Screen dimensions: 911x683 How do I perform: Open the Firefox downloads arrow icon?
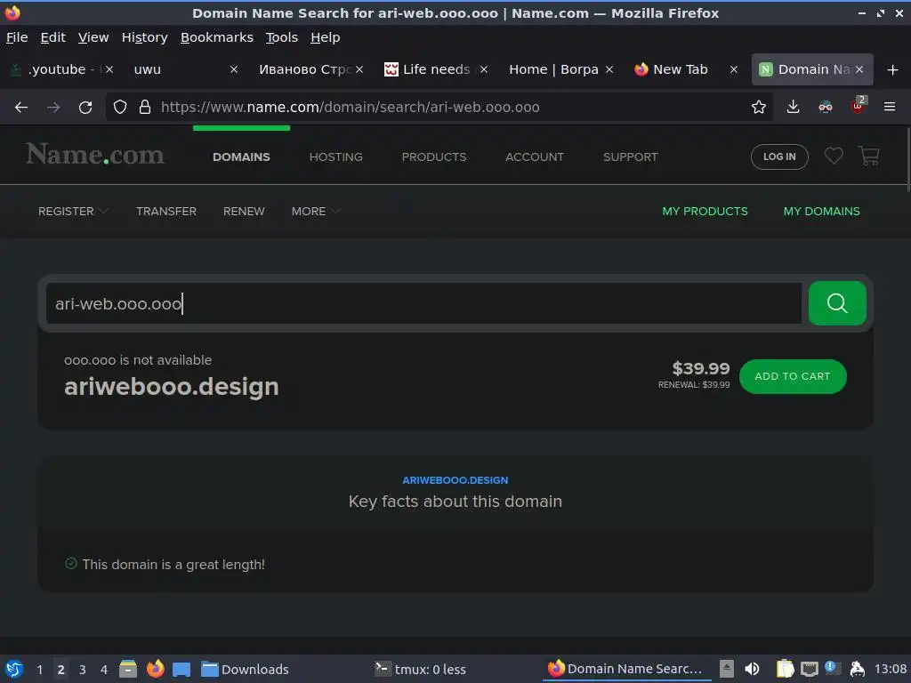[x=793, y=107]
